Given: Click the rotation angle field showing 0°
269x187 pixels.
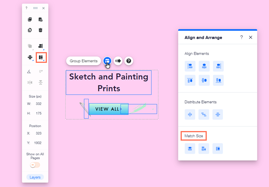Looking at the screenshot, I should 41,72.
